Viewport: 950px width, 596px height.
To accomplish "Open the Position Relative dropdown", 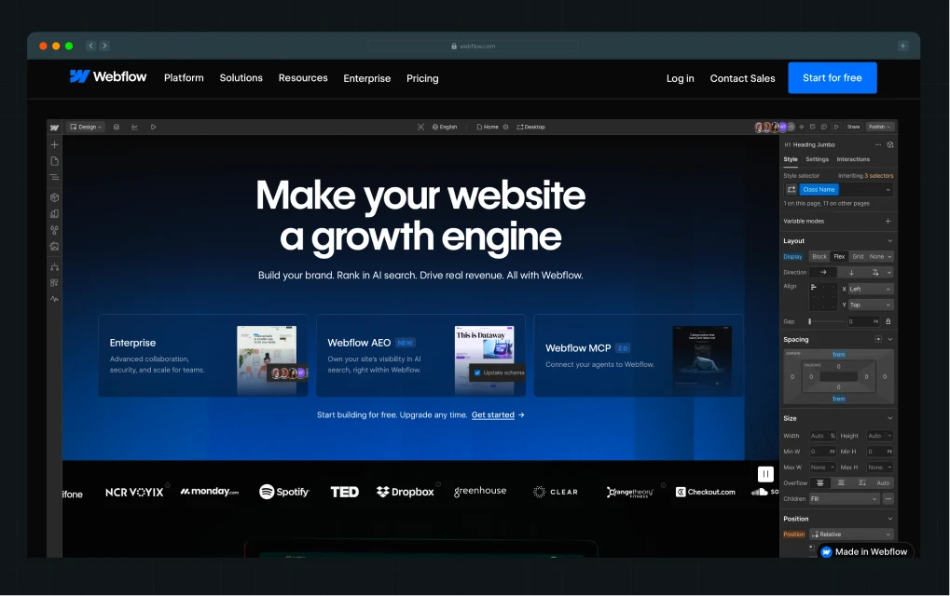I will (x=851, y=535).
